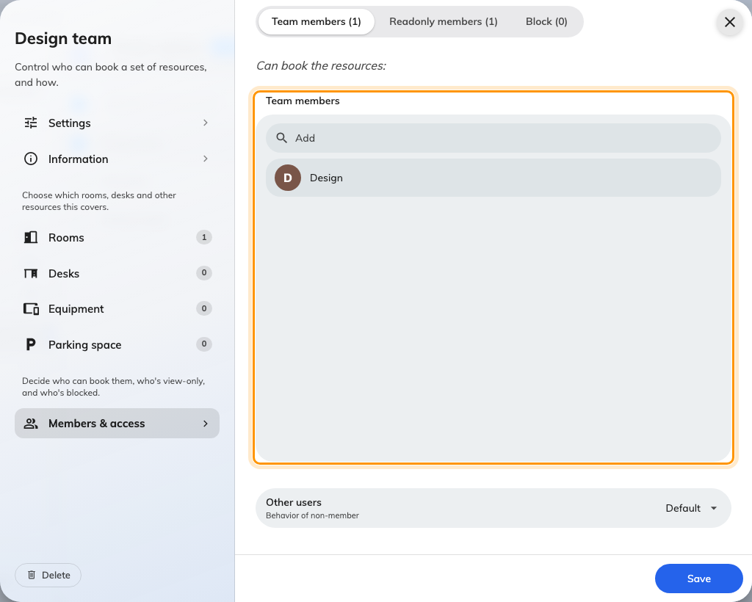Screen dimensions: 752x602
Task: Click the Rooms door icon
Action: 31,237
